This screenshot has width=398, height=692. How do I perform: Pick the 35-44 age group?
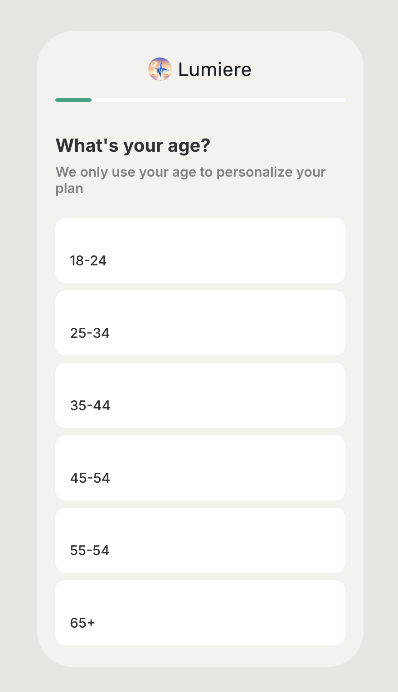200,395
